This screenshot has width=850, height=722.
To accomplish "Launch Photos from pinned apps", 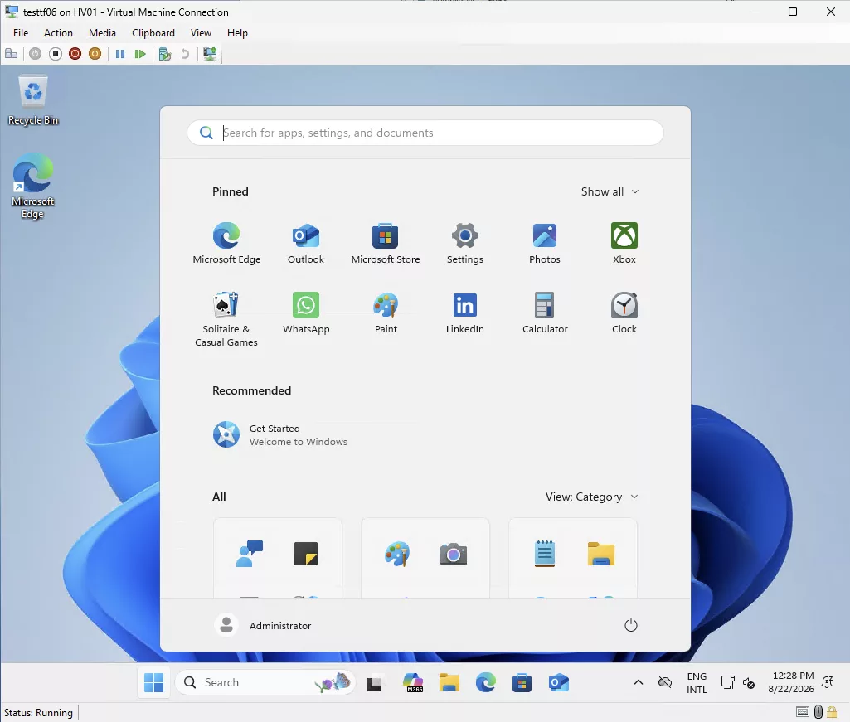I will (x=545, y=244).
